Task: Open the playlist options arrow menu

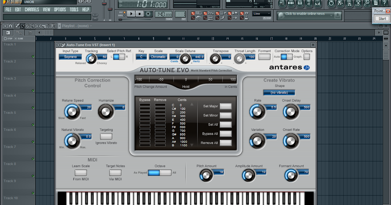Action: [5, 26]
